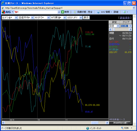Click the green search arrow icon
The width and height of the screenshot is (137, 131).
(x=63, y=12)
